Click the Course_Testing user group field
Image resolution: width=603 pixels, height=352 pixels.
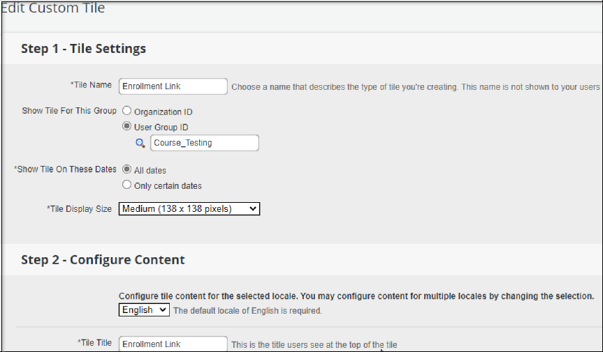tap(204, 143)
